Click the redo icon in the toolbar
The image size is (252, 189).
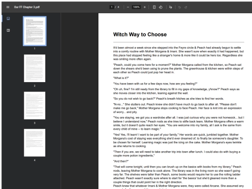[186, 7]
